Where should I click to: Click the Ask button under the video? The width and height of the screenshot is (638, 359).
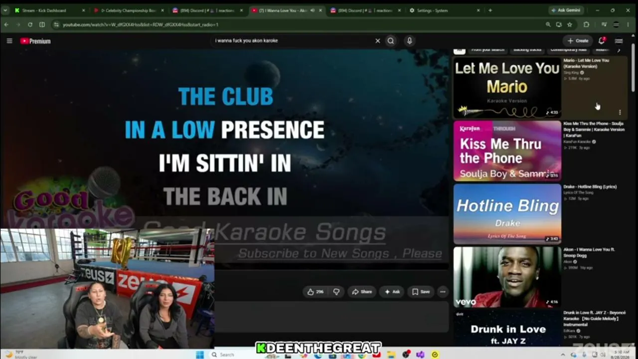[x=392, y=292]
